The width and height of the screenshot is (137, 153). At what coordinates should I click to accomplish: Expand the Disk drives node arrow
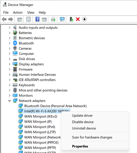pyautogui.click(x=10, y=59)
